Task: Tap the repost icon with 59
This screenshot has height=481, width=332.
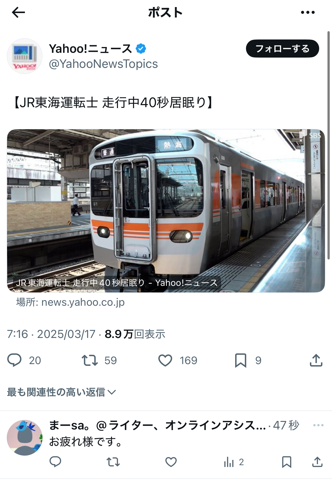Action: click(90, 360)
